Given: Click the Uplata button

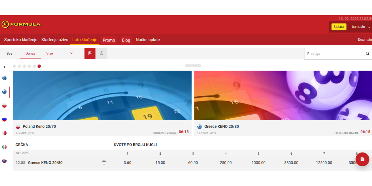Looking at the screenshot, I should coord(339,27).
